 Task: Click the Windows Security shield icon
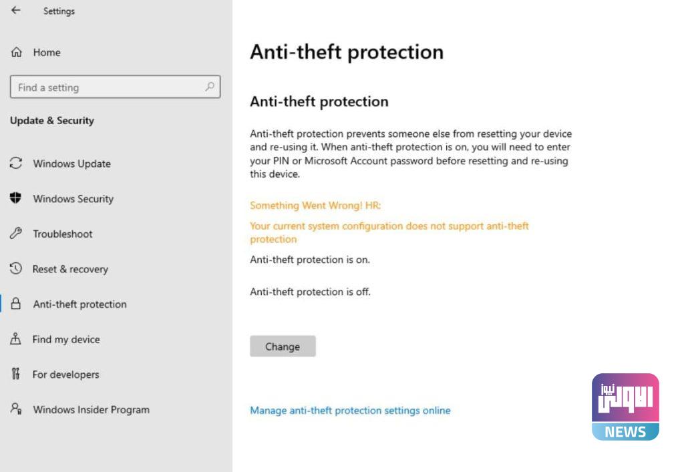coord(15,198)
